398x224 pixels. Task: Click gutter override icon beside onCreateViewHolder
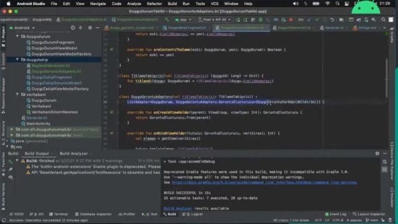tap(112, 112)
